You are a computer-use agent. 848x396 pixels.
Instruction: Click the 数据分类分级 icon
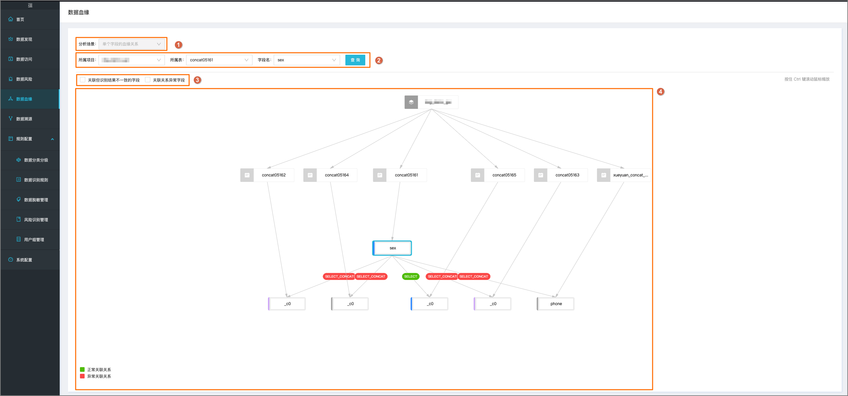click(19, 160)
